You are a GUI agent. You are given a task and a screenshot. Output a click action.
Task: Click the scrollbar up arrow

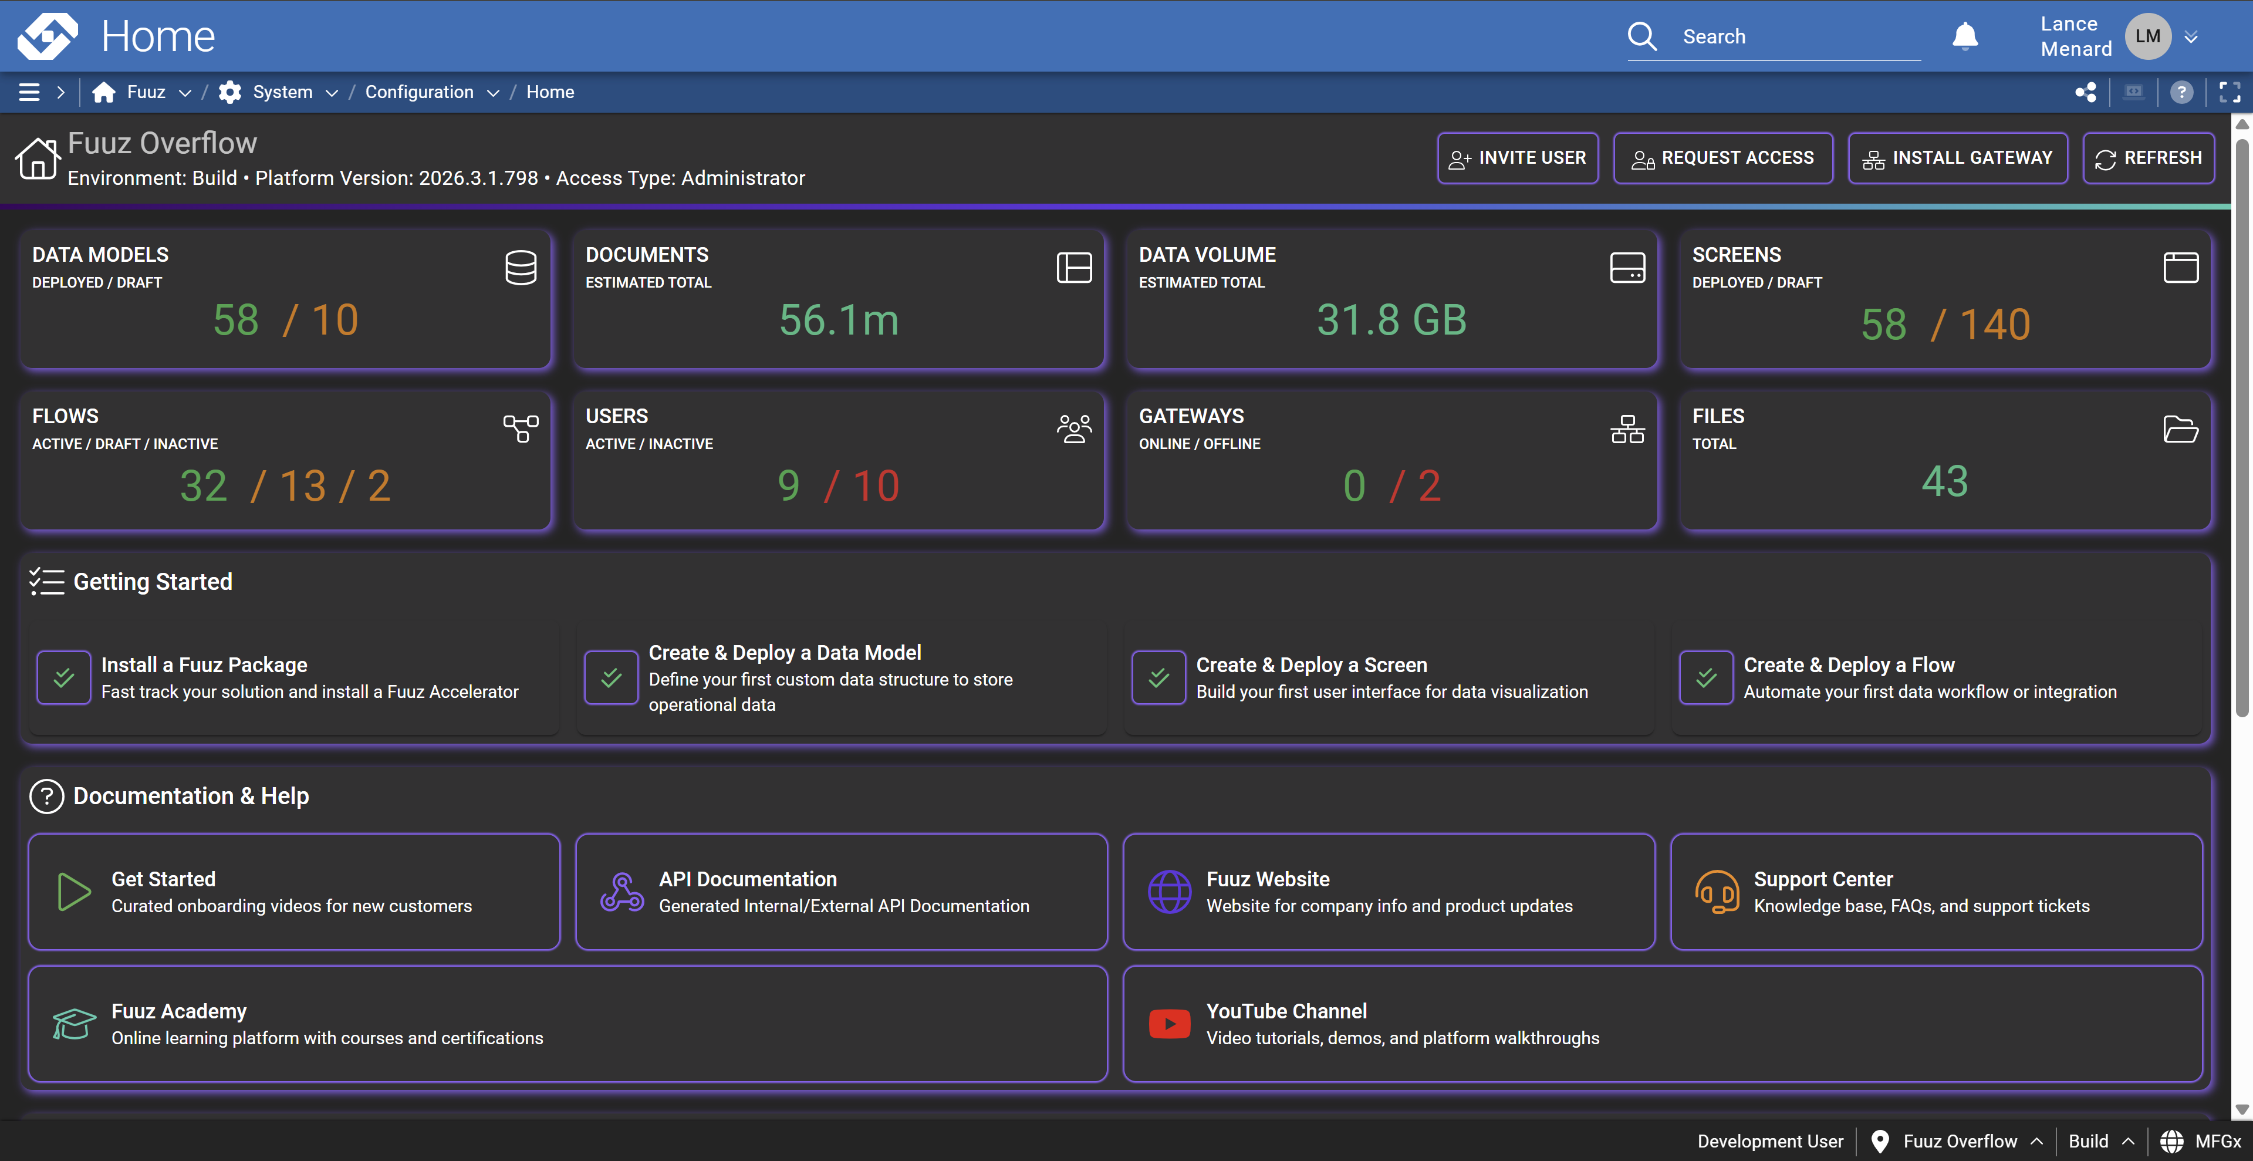click(2242, 125)
